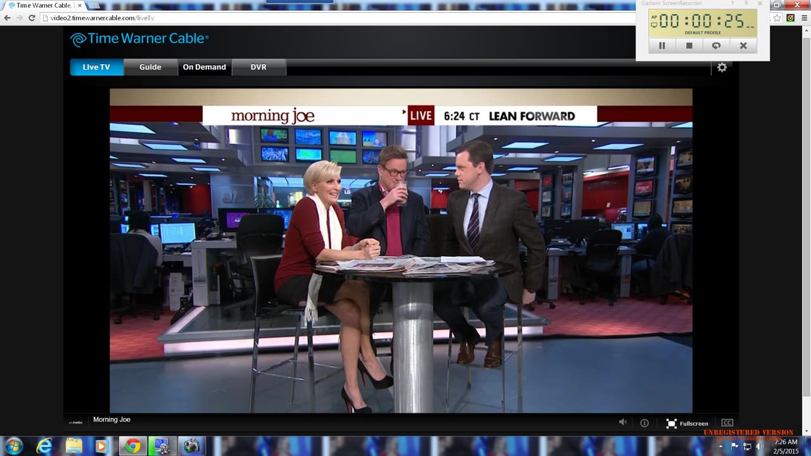Close the Time Warner Cable browser tab
This screenshot has height=456, width=811.
point(80,5)
